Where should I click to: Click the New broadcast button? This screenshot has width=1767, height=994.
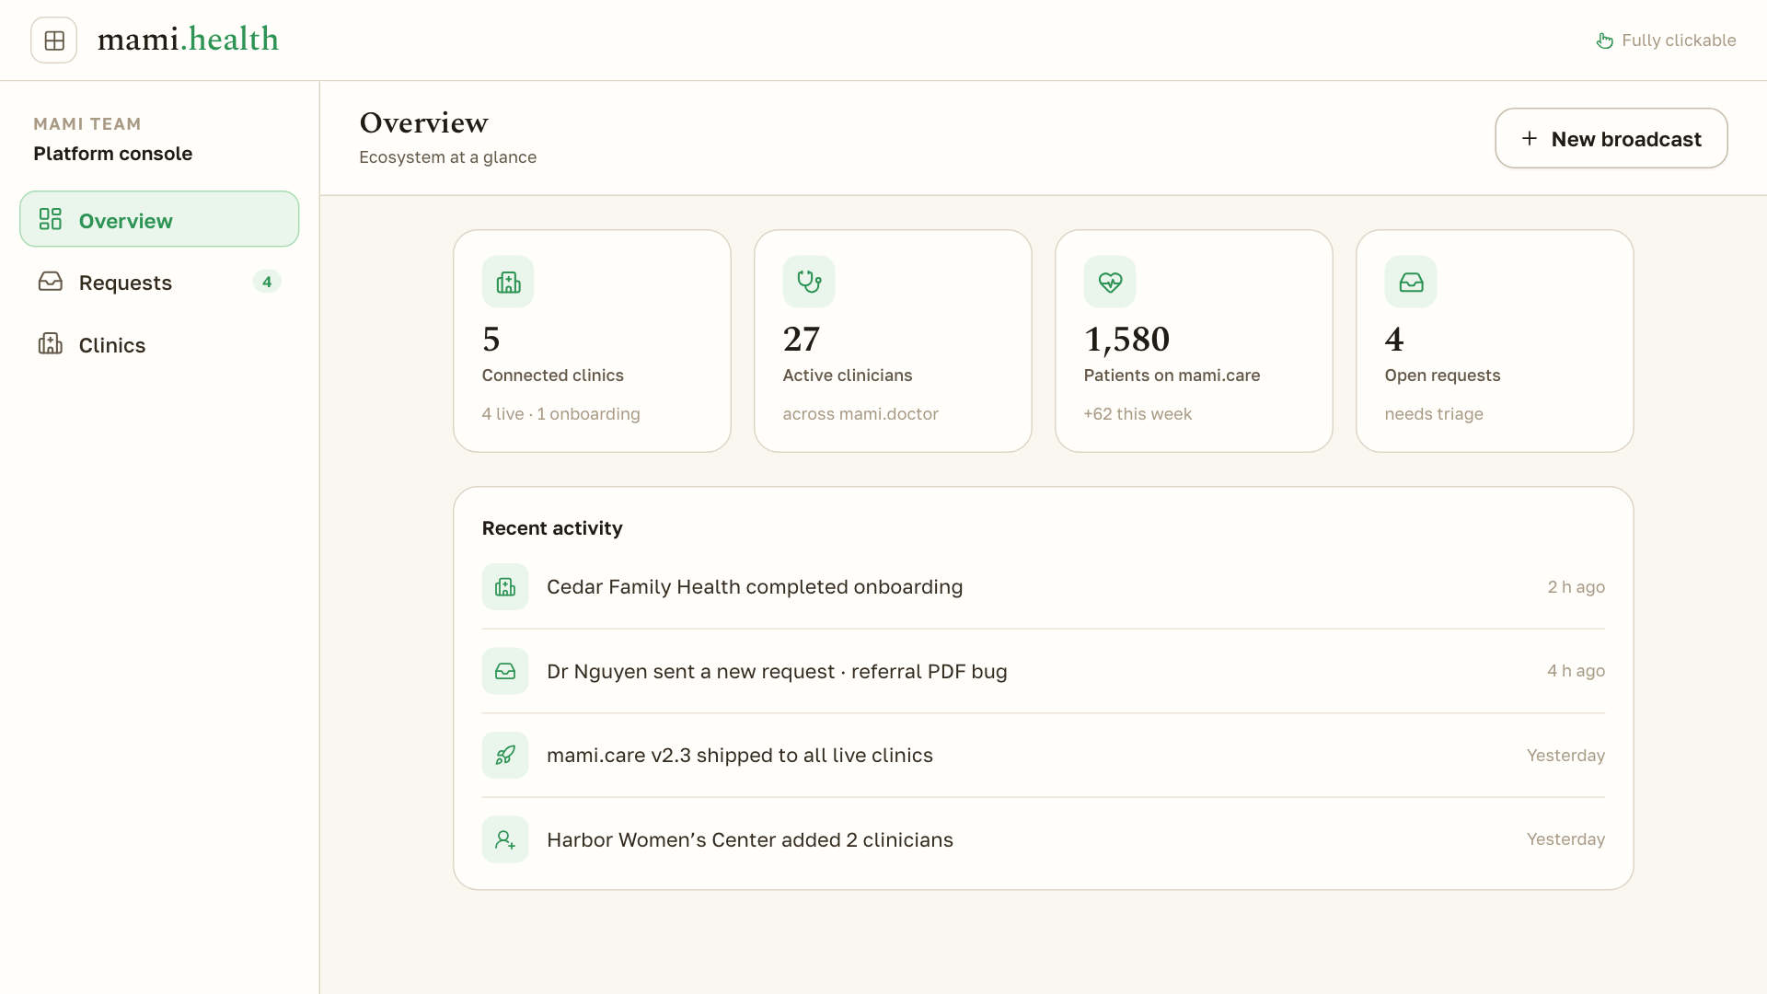(1611, 139)
